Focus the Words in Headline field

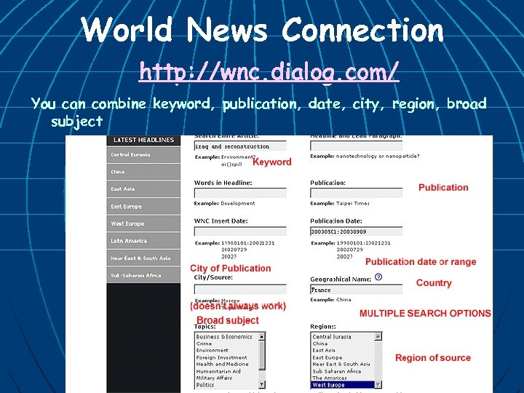[240, 193]
